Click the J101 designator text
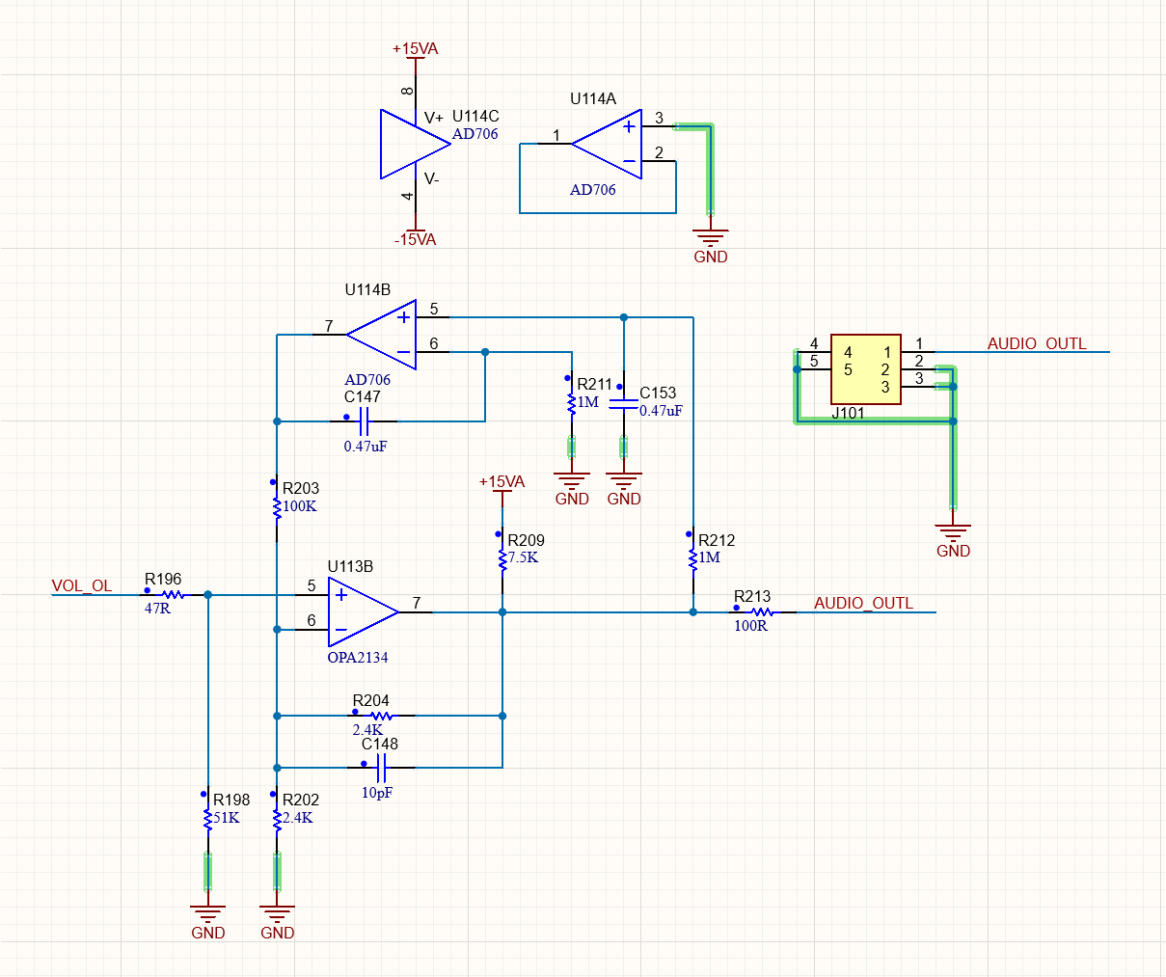This screenshot has width=1166, height=977. 849,413
